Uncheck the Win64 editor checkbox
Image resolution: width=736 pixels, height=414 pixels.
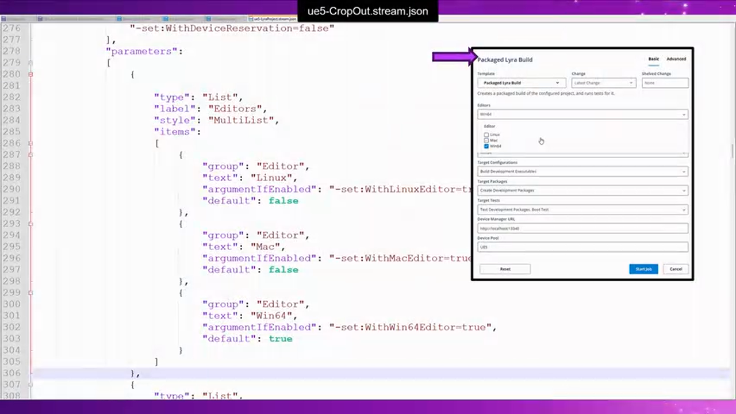[486, 146]
